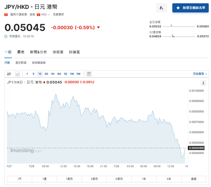This screenshot has width=211, height=187.
Task: Click the info "i" icon on the chart
Action: click(x=203, y=83)
